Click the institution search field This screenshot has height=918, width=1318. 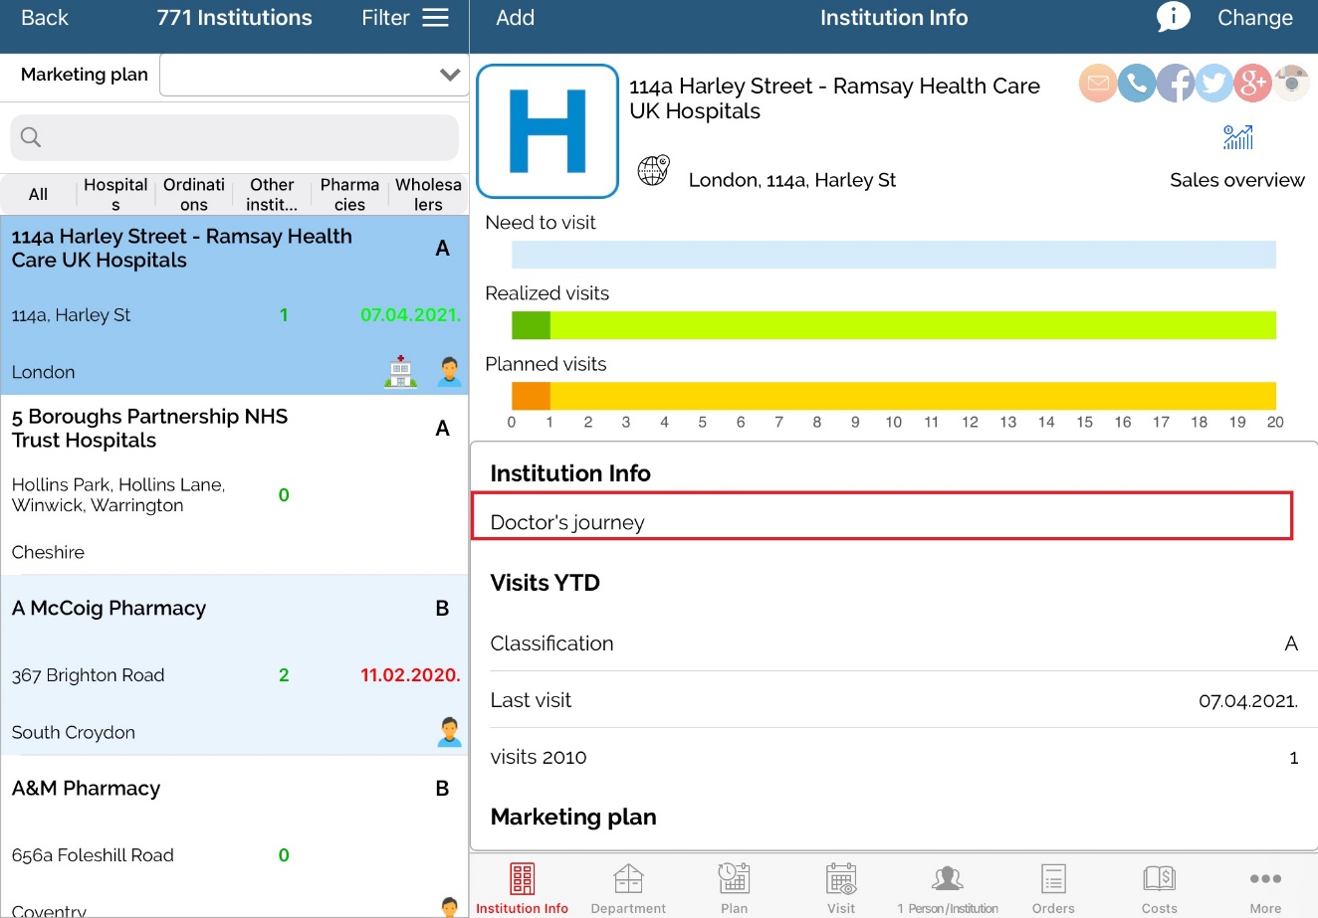pyautogui.click(x=234, y=137)
